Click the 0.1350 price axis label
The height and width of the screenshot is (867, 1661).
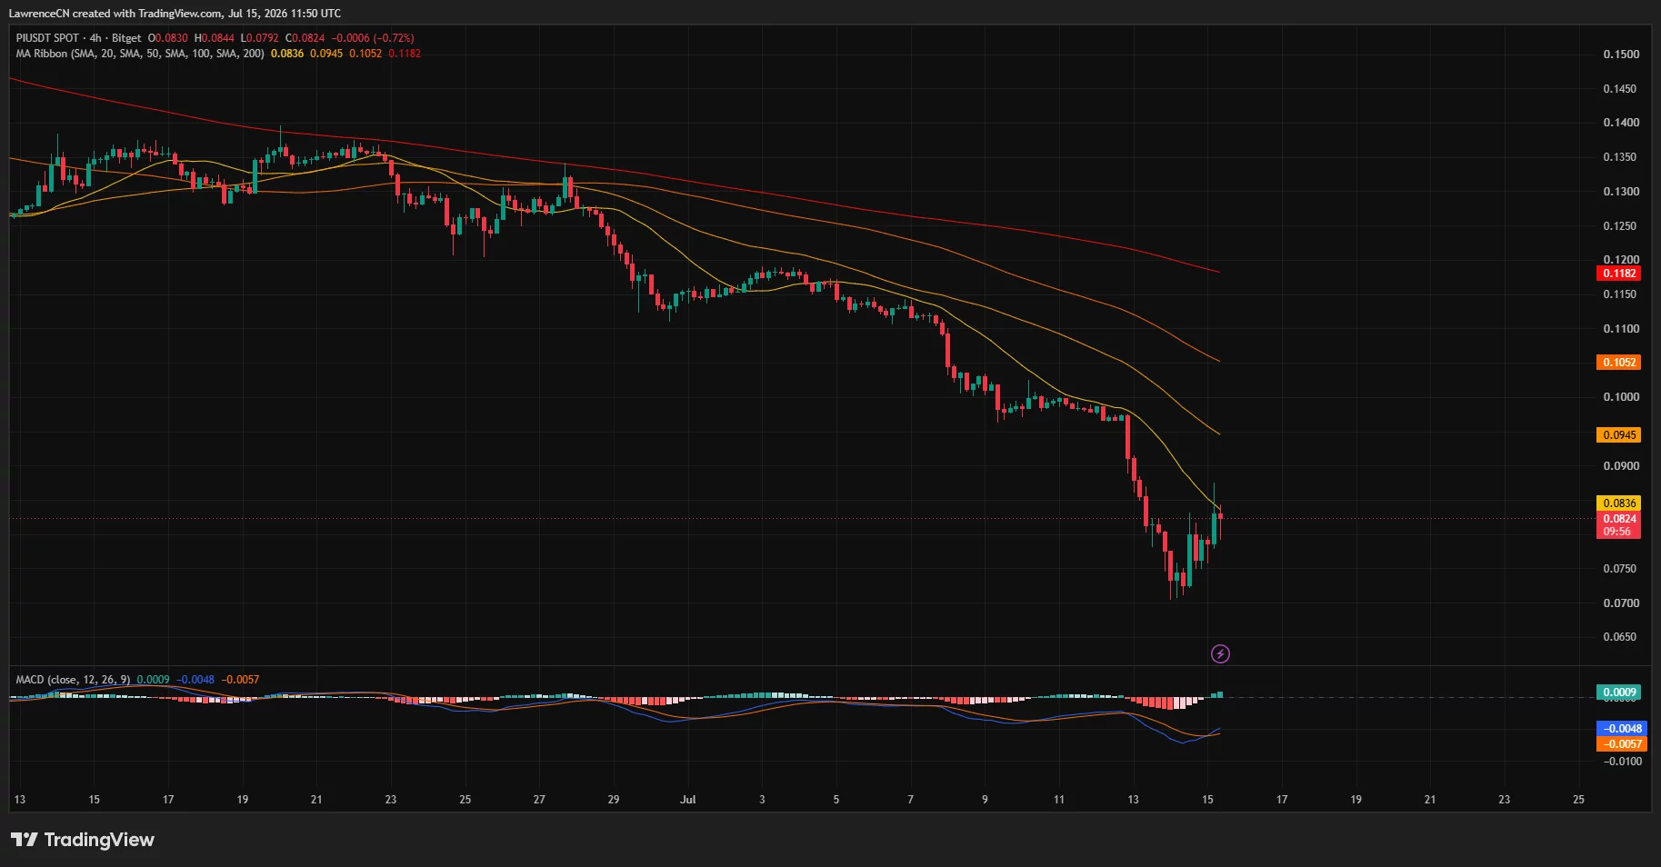click(x=1621, y=157)
